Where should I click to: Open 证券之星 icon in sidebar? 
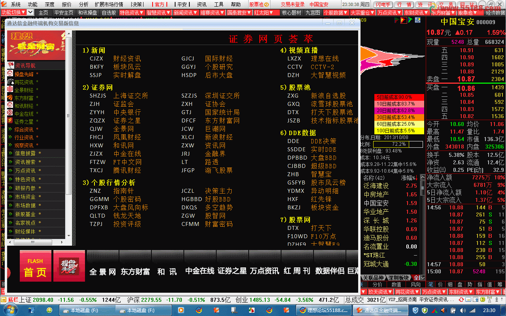pos(10,121)
